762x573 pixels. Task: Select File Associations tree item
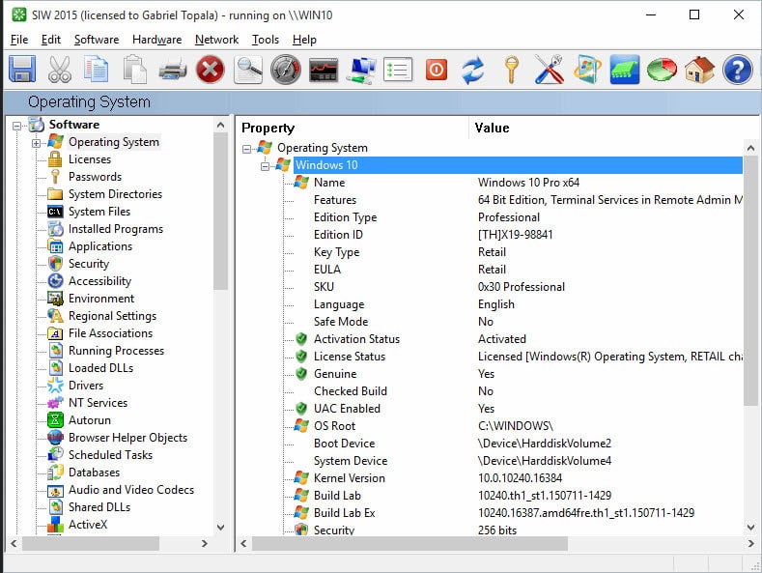pyautogui.click(x=110, y=333)
